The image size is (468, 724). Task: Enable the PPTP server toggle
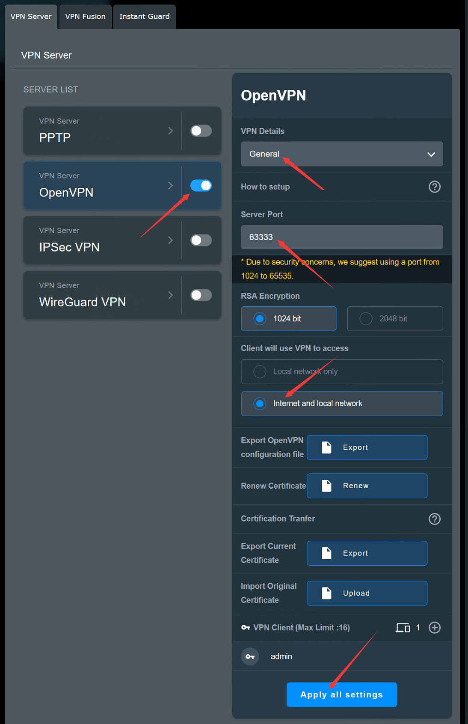tap(201, 131)
